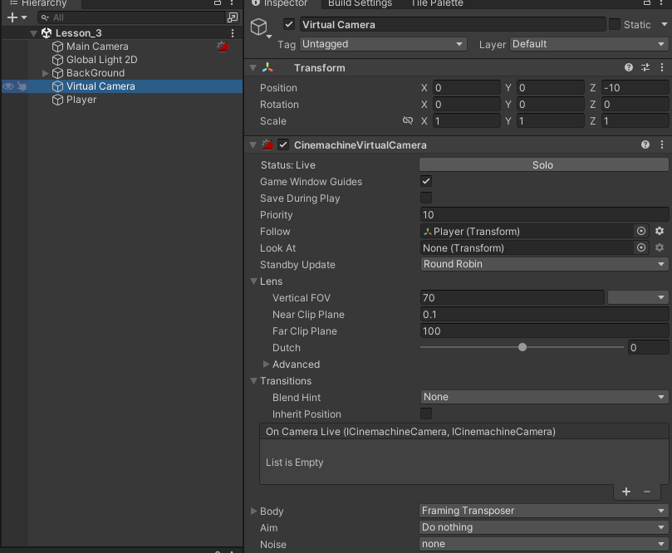The width and height of the screenshot is (672, 553).
Task: Collapse the Transform component
Action: click(253, 68)
